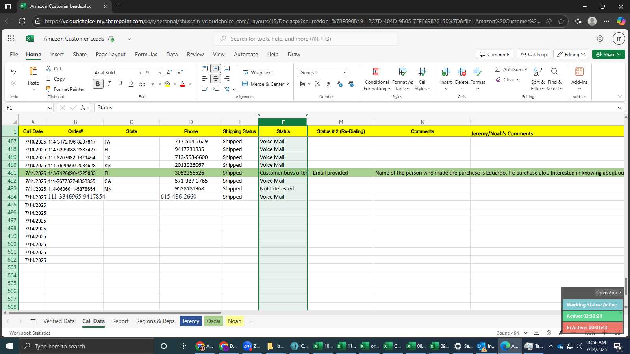Click the Catch up button
Image resolution: width=630 pixels, height=354 pixels.
[534, 54]
